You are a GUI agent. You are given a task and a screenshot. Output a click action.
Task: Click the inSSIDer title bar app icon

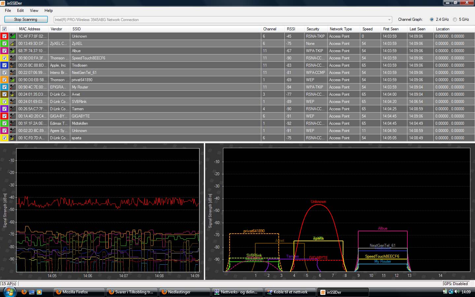3,3
